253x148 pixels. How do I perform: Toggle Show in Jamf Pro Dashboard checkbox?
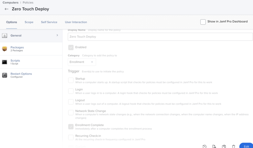203,22
